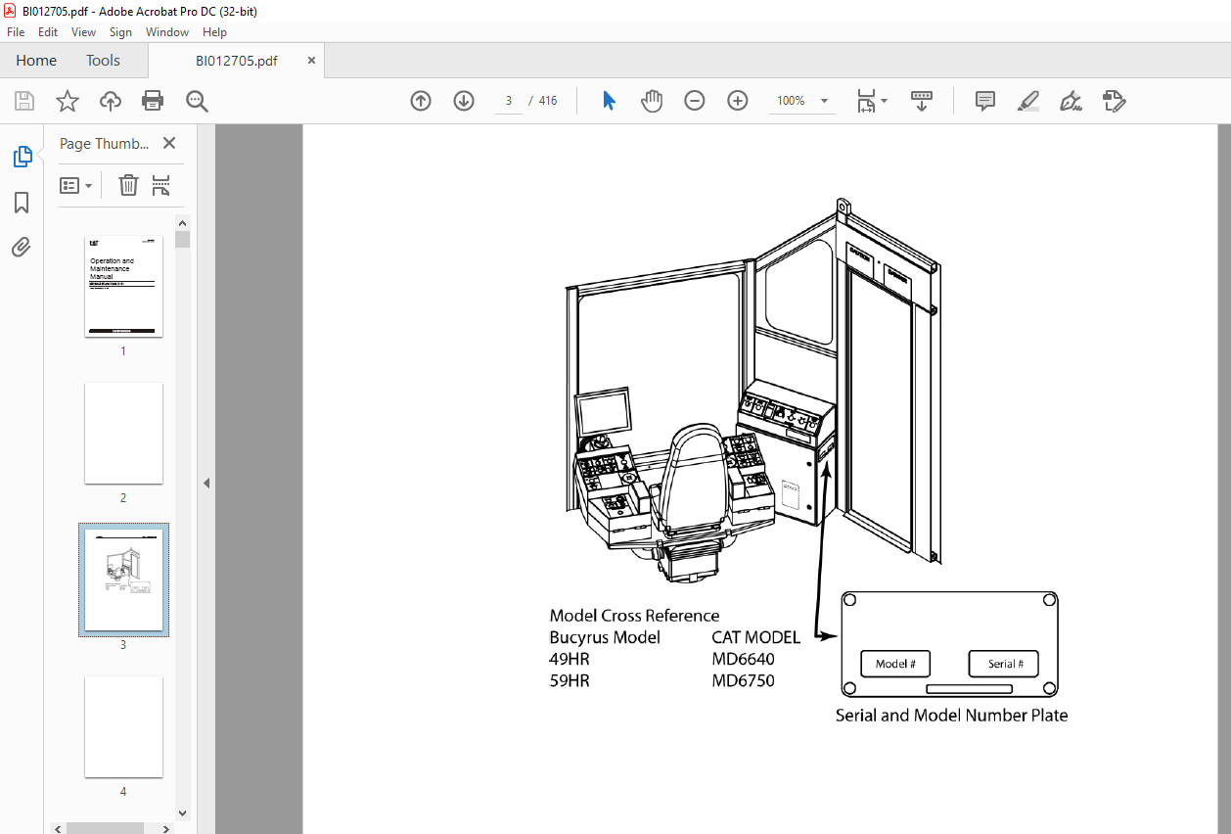Close the Page Thumbnails panel
This screenshot has width=1231, height=834.
click(x=169, y=143)
